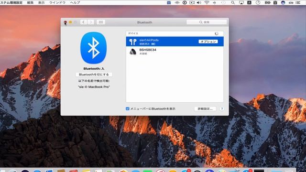This screenshot has width=306, height=172.
Task: Open Notification Center list icon
Action: point(298,2)
